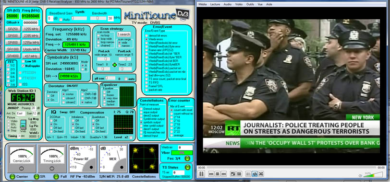390x182 pixels.
Task: Select the 1255 MHz frequency preset
Action: pyautogui.click(x=31, y=29)
